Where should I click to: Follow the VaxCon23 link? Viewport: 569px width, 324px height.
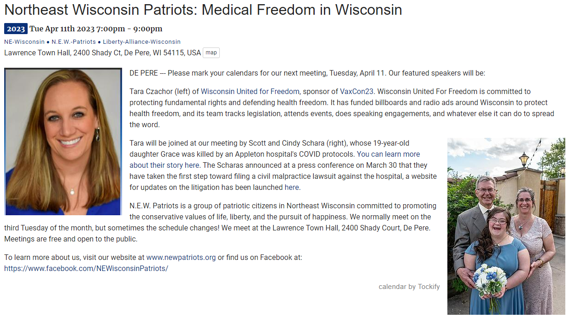coord(357,92)
